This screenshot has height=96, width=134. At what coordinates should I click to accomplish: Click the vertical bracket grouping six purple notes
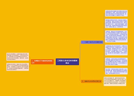coord(104,42)
